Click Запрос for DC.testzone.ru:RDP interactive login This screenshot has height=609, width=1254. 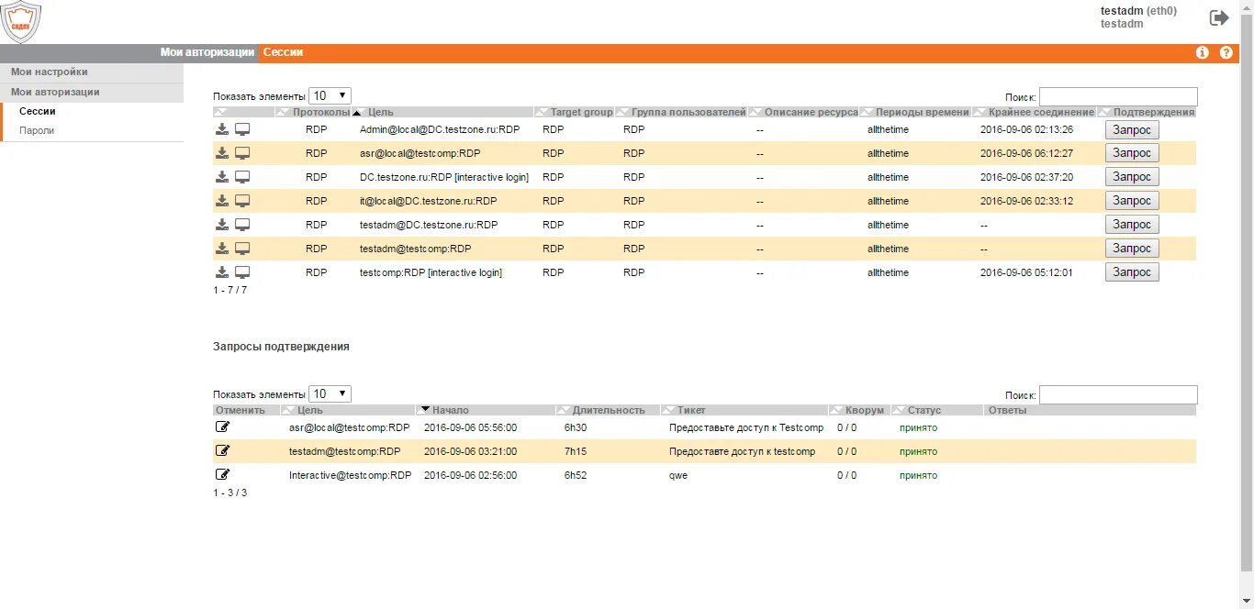point(1132,177)
